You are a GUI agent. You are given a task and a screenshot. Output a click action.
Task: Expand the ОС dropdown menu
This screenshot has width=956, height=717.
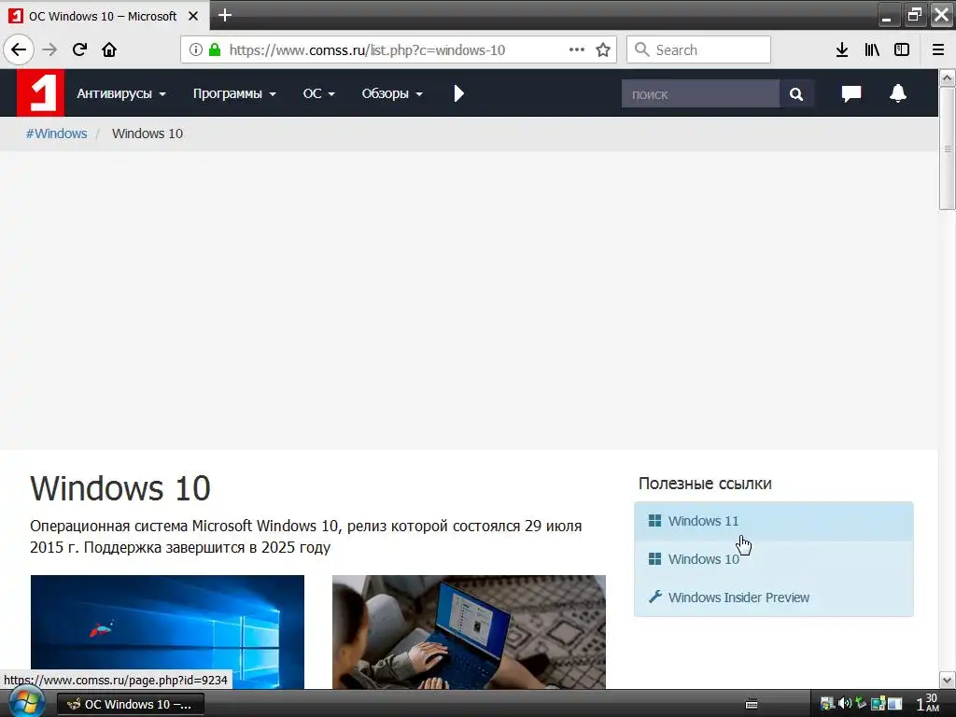pyautogui.click(x=319, y=93)
